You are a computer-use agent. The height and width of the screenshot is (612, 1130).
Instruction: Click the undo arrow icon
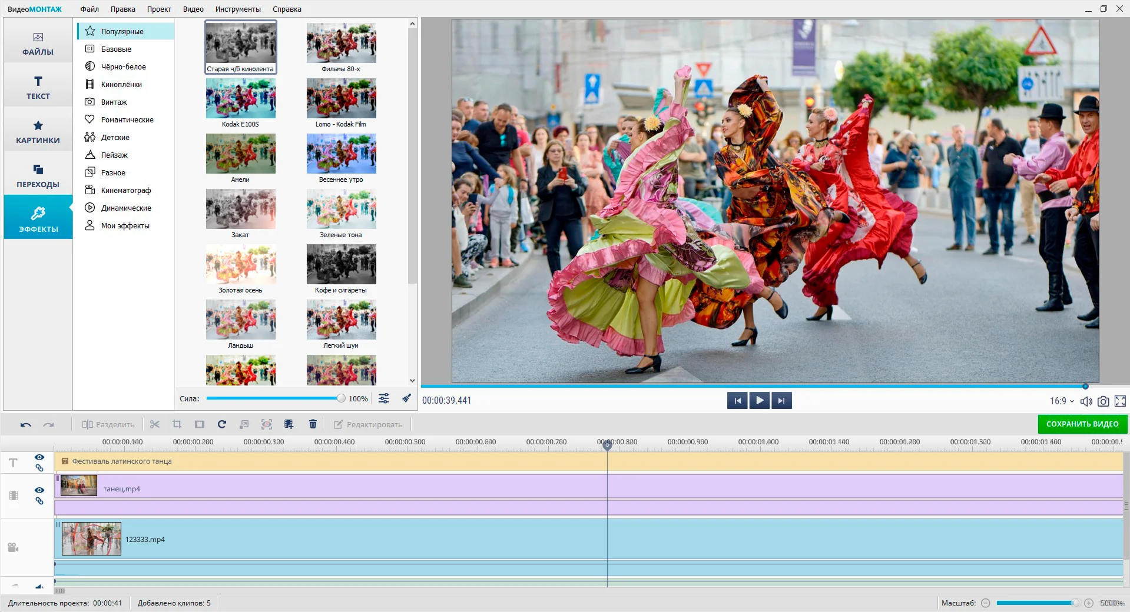25,424
